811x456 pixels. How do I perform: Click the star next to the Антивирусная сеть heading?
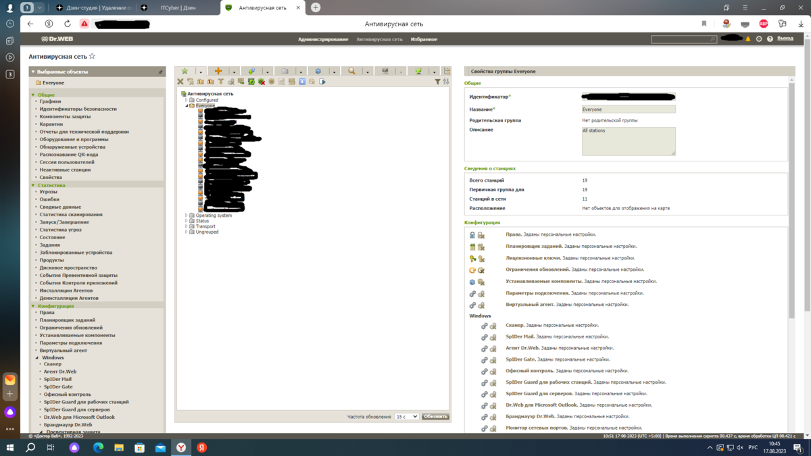click(93, 57)
